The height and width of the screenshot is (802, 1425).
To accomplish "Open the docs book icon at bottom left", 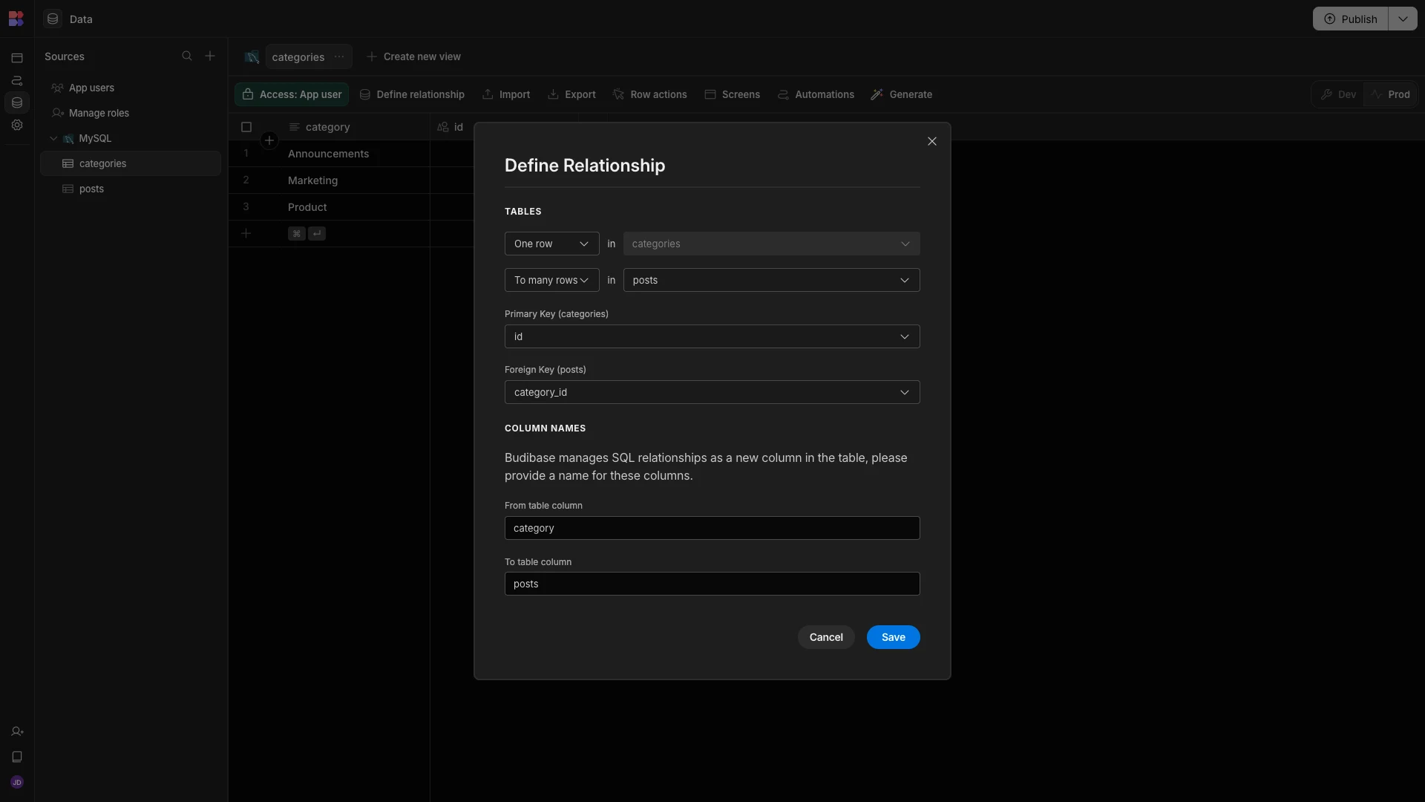I will tap(17, 757).
